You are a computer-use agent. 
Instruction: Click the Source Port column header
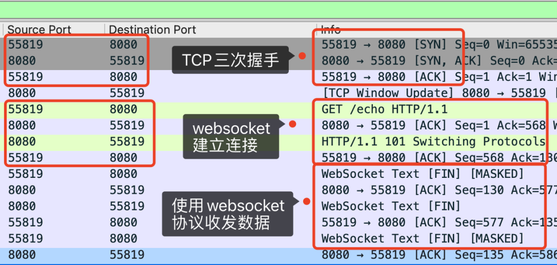pyautogui.click(x=39, y=29)
